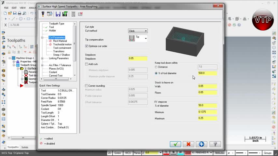Click the Open folder icon in Mastercam toolbar
This screenshot has width=278, height=156.
(10, 13)
